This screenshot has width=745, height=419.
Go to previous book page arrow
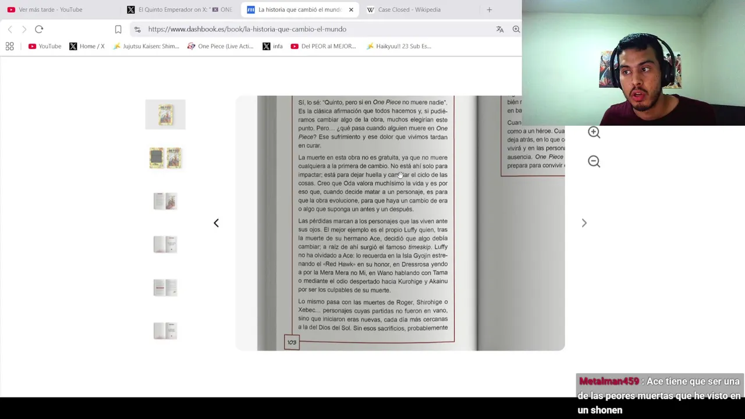[x=216, y=223]
